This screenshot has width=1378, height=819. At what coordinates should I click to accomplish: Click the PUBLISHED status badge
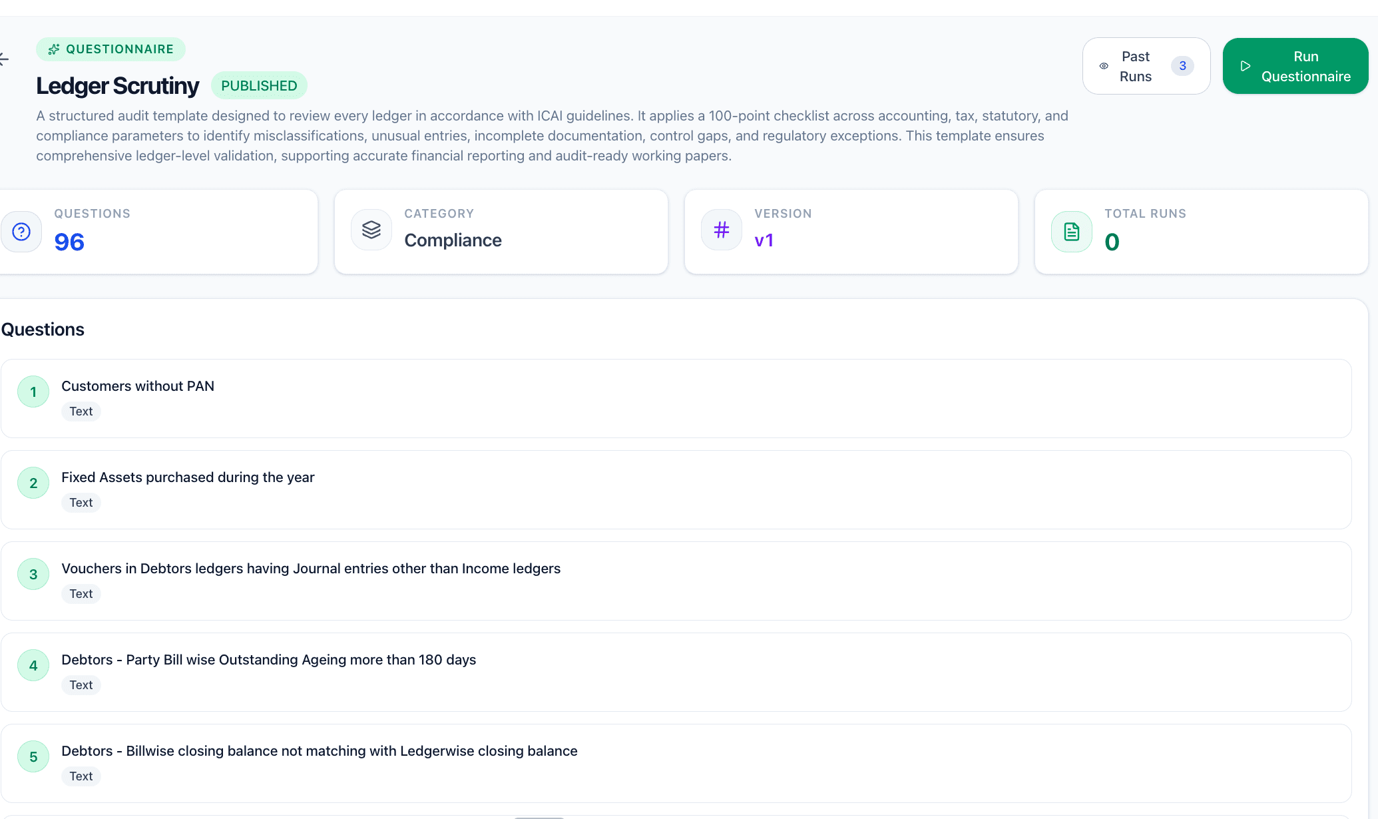260,85
